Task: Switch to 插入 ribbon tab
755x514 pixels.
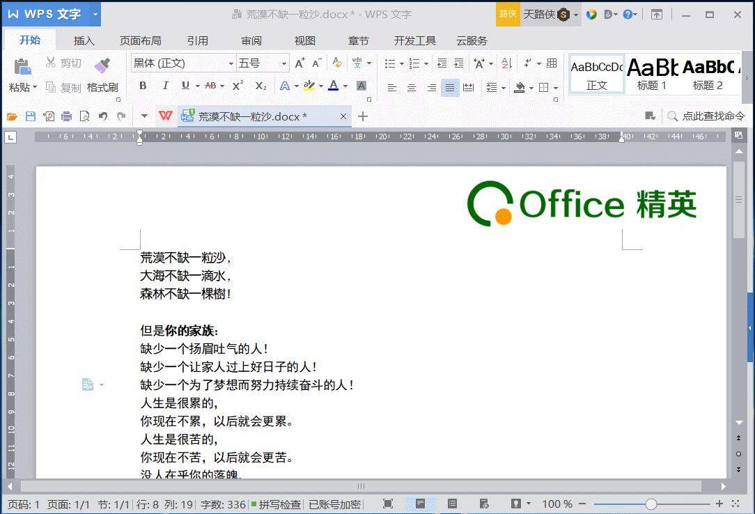Action: coord(84,41)
